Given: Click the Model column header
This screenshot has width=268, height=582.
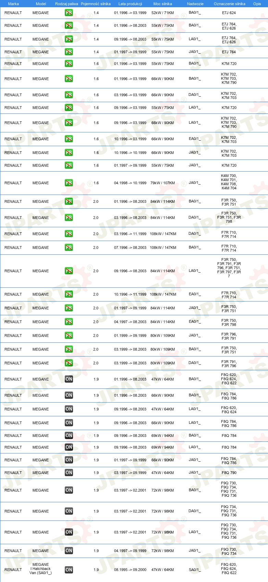Looking at the screenshot, I should tap(41, 4).
